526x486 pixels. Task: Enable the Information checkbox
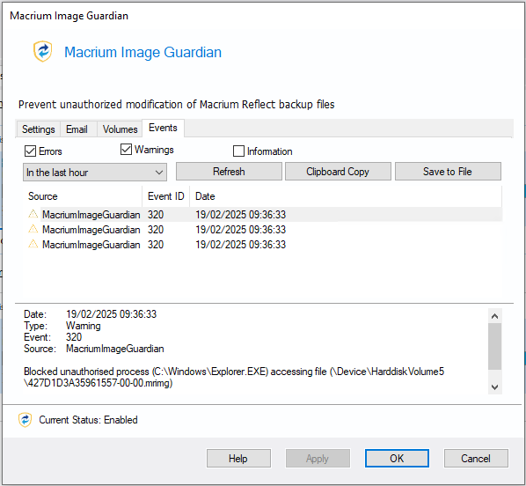tap(238, 151)
